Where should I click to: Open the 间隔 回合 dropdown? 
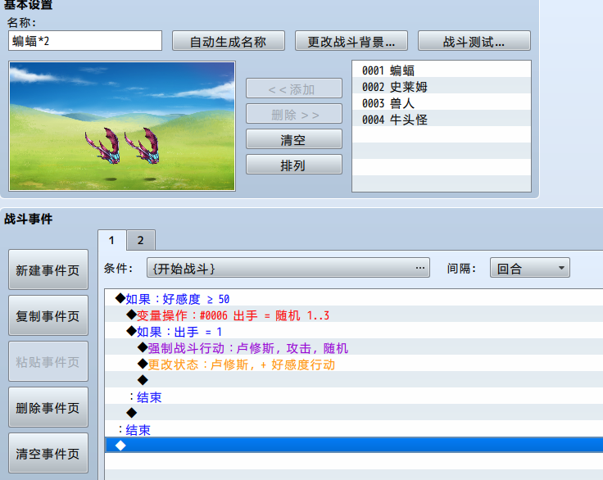pyautogui.click(x=529, y=268)
